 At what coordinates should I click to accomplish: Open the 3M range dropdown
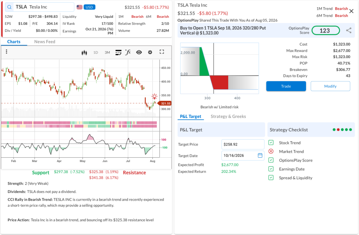click(x=107, y=52)
